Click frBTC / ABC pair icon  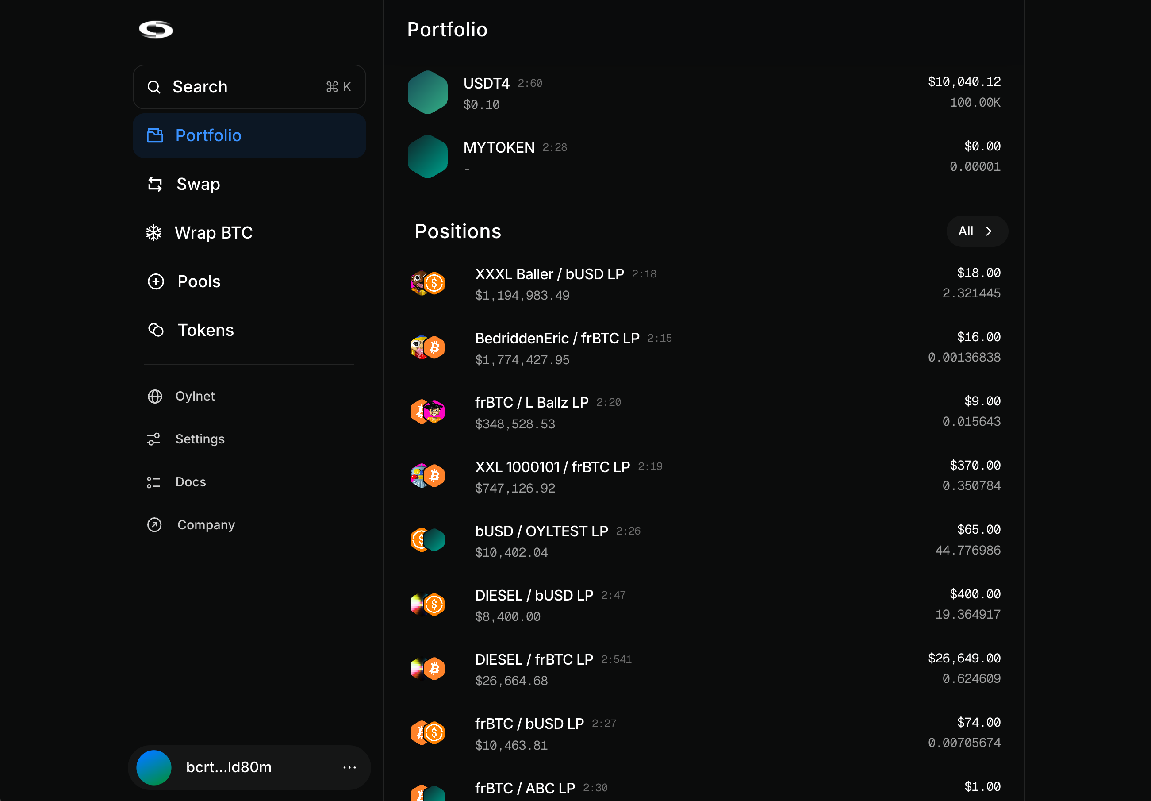tap(428, 793)
